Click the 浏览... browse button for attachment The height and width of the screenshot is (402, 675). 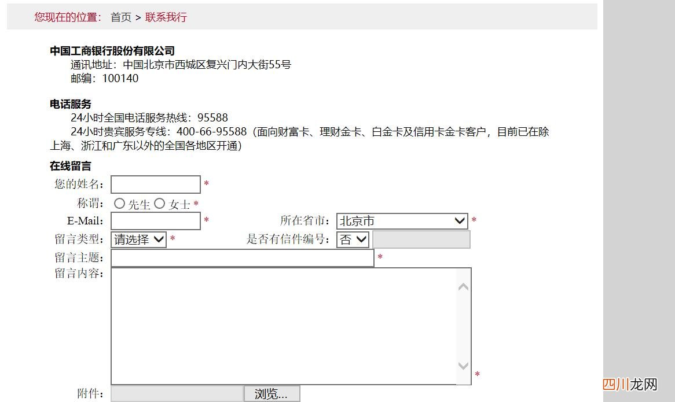[x=272, y=394]
